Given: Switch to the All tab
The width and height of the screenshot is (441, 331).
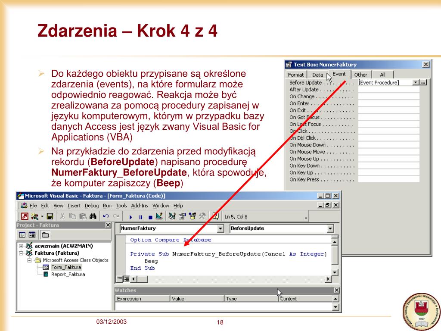Looking at the screenshot, I should pos(382,75).
